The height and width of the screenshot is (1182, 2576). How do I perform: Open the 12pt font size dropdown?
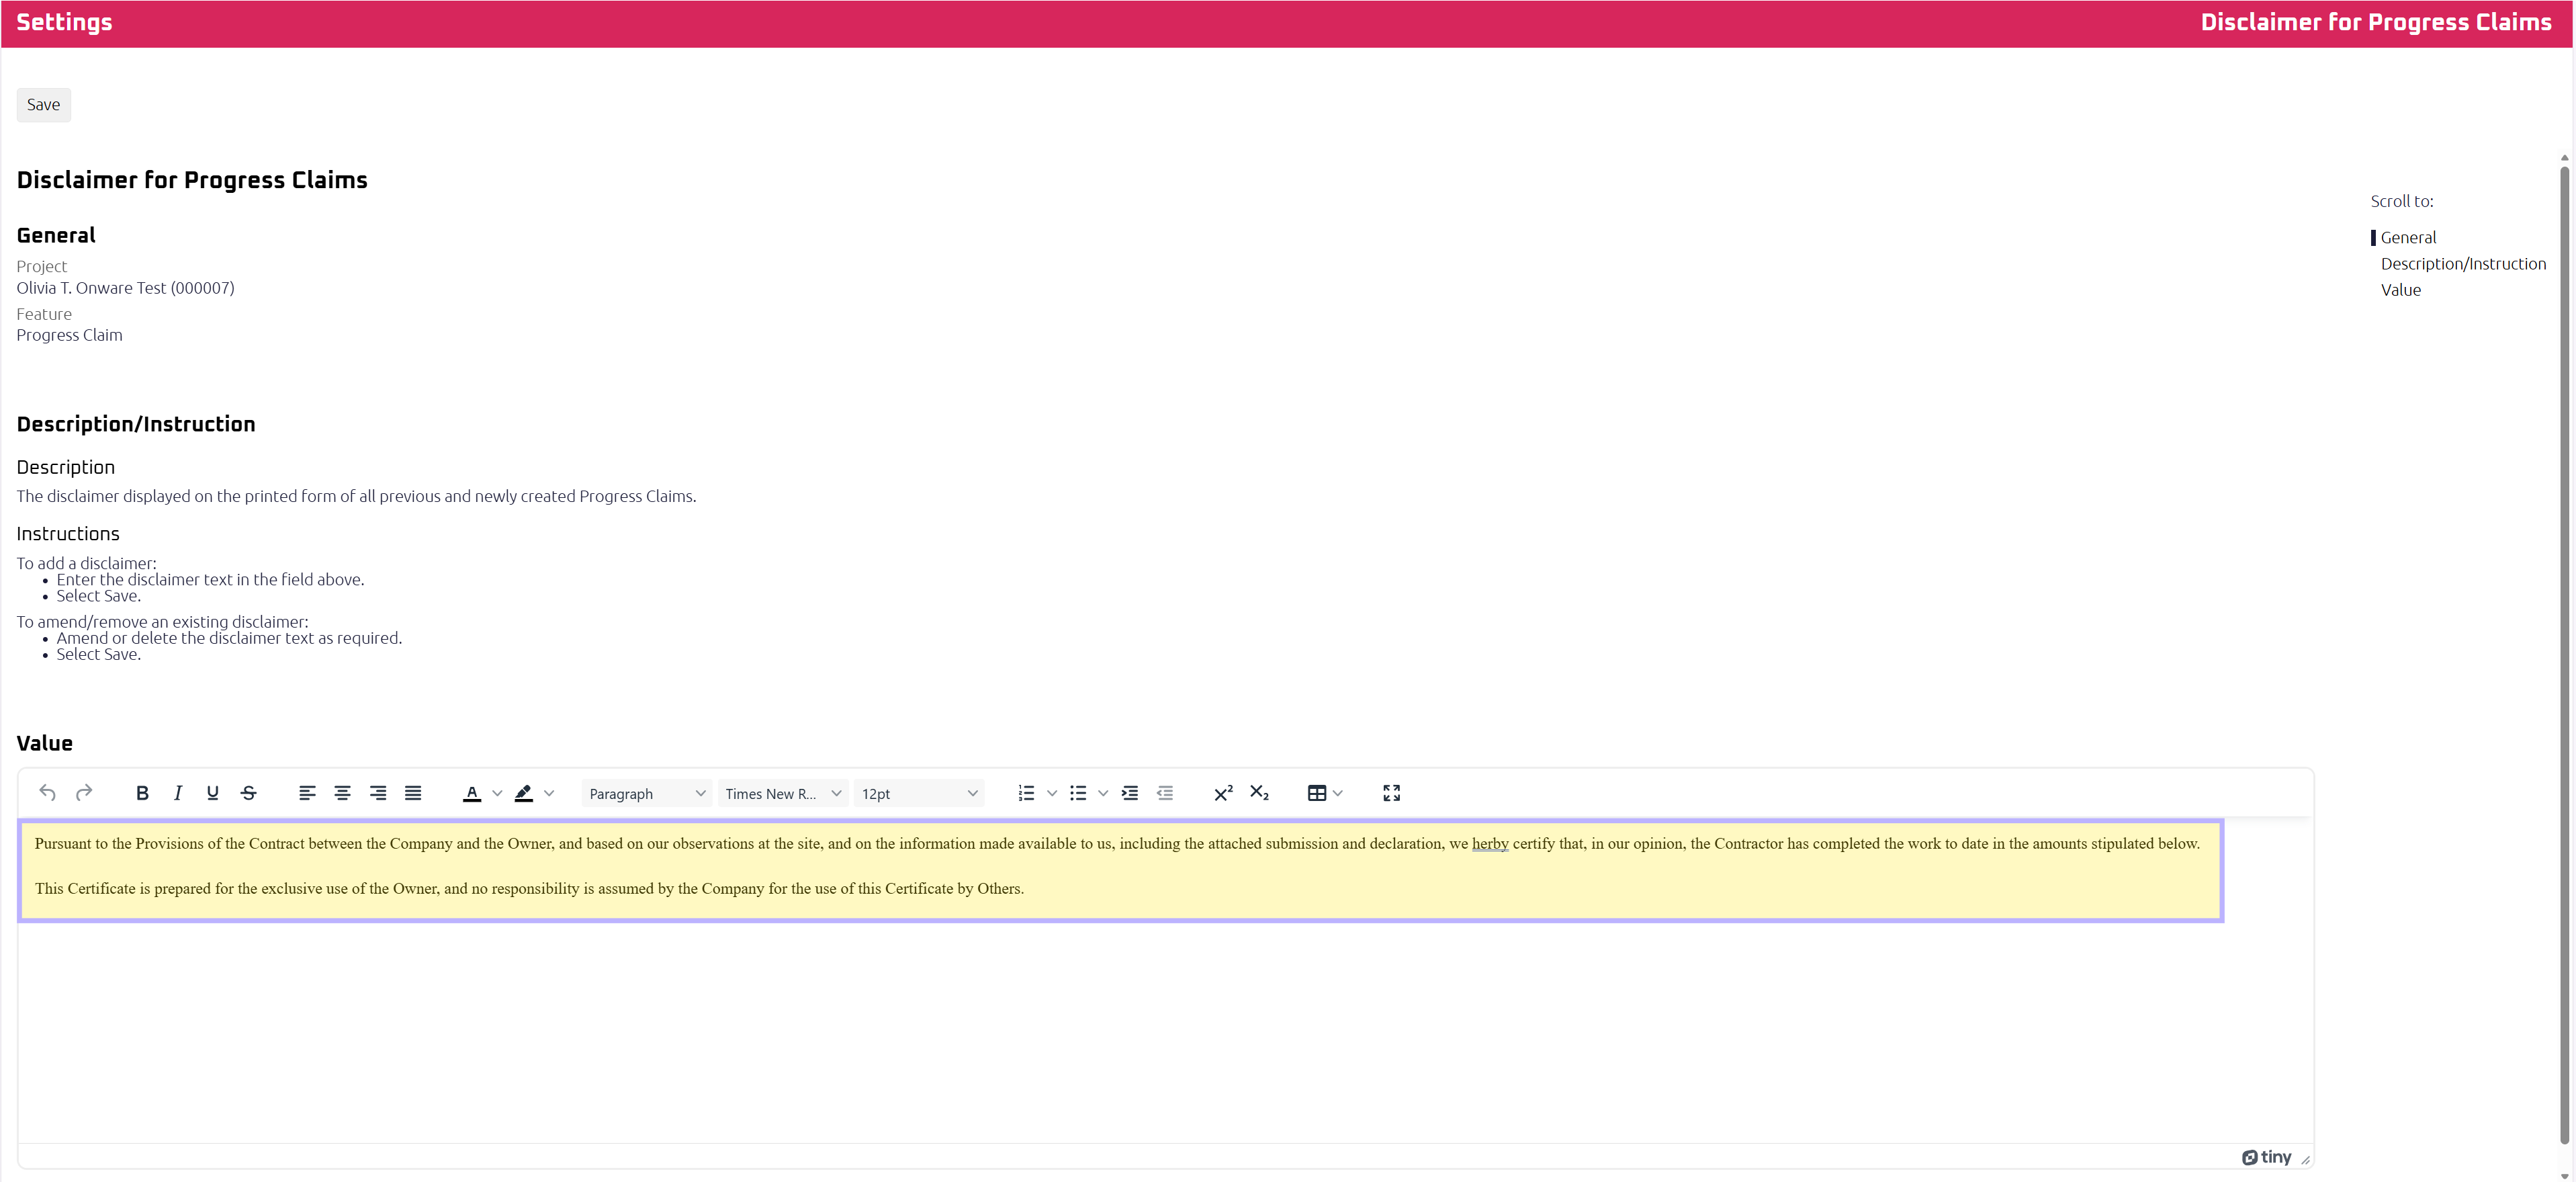(x=919, y=793)
